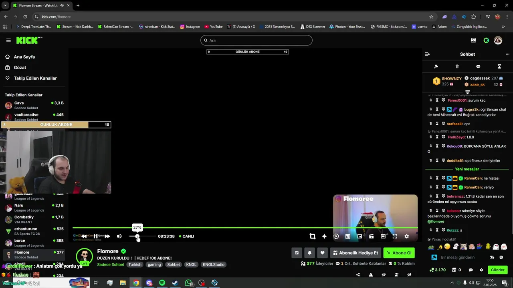The image size is (513, 288).
Task: Toggle the heart follow button for Flomore
Action: pos(322,253)
